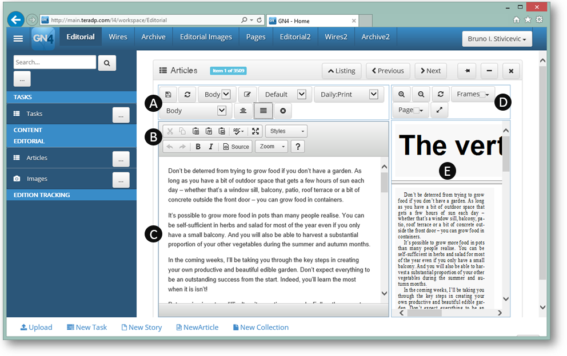The image size is (567, 356).
Task: Click the magnifier search button
Action: point(107,63)
